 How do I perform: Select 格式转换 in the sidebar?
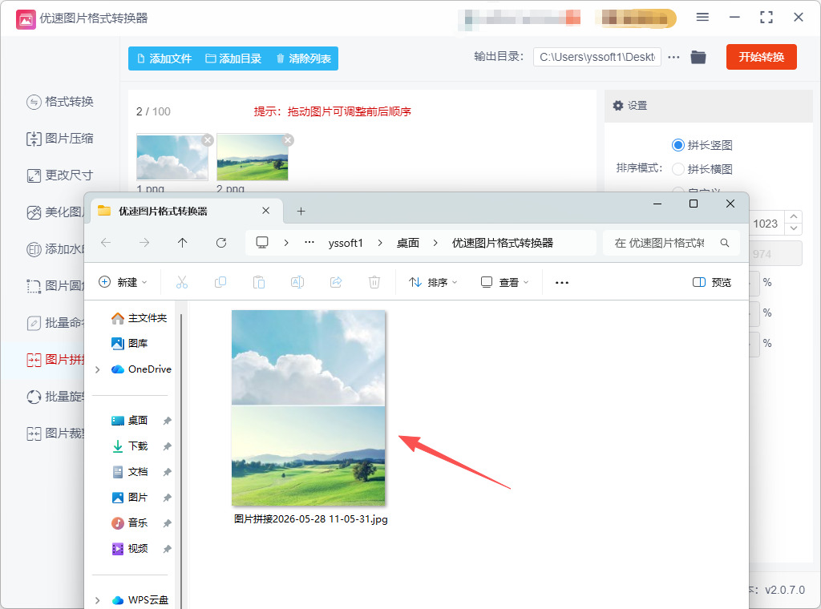point(60,102)
